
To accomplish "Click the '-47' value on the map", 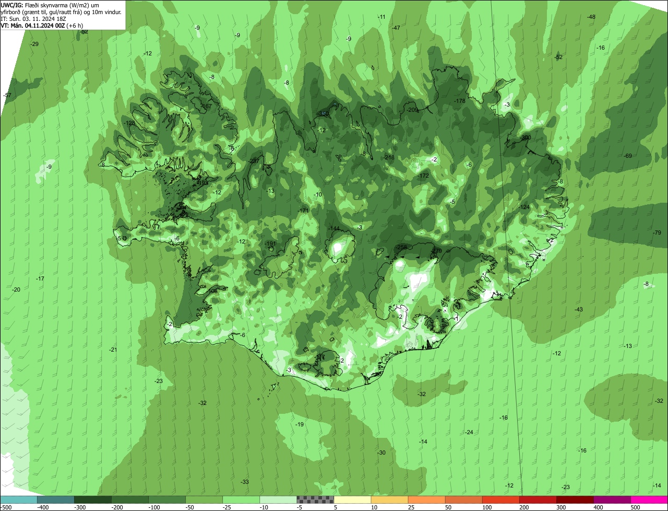I will pyautogui.click(x=396, y=28).
